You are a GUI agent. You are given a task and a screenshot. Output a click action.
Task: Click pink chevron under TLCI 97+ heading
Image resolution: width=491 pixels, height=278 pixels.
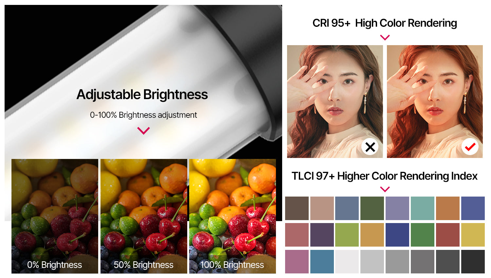[x=385, y=189]
